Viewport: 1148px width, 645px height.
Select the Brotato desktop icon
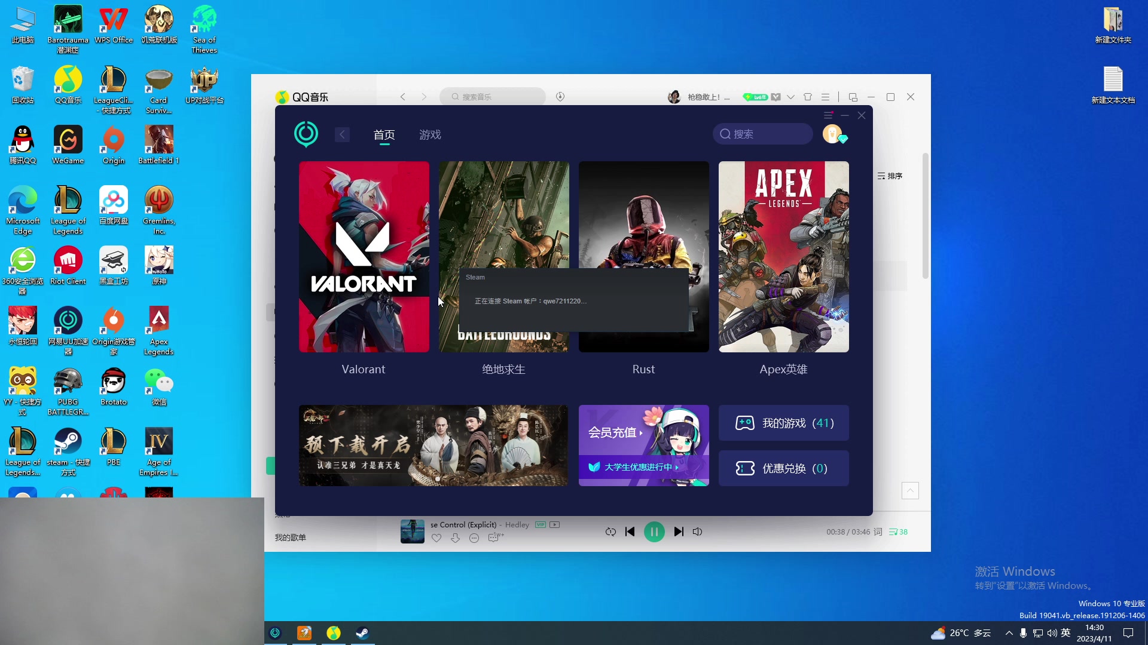pyautogui.click(x=114, y=386)
